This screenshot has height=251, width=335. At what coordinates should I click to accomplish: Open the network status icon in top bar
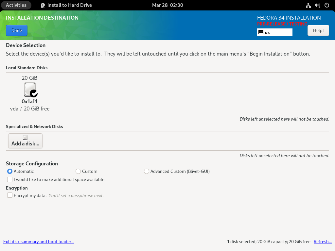[x=308, y=5]
